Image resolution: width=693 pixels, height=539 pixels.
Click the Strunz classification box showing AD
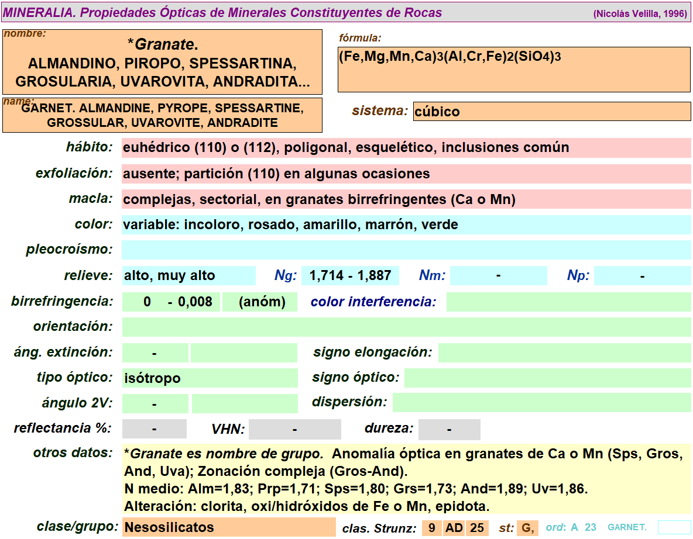tap(454, 528)
